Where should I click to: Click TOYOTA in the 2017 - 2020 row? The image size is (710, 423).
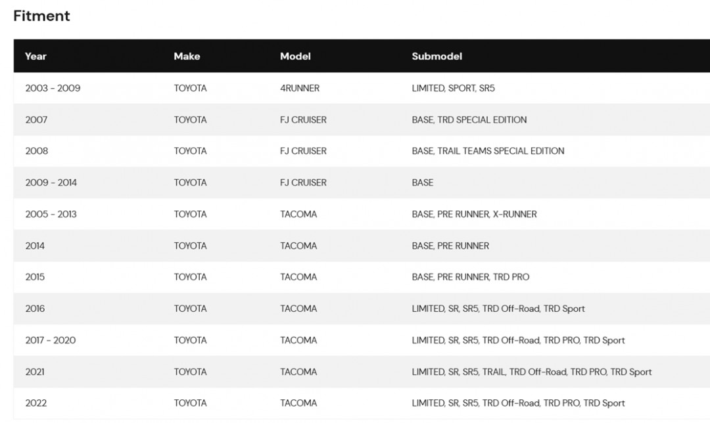click(190, 340)
